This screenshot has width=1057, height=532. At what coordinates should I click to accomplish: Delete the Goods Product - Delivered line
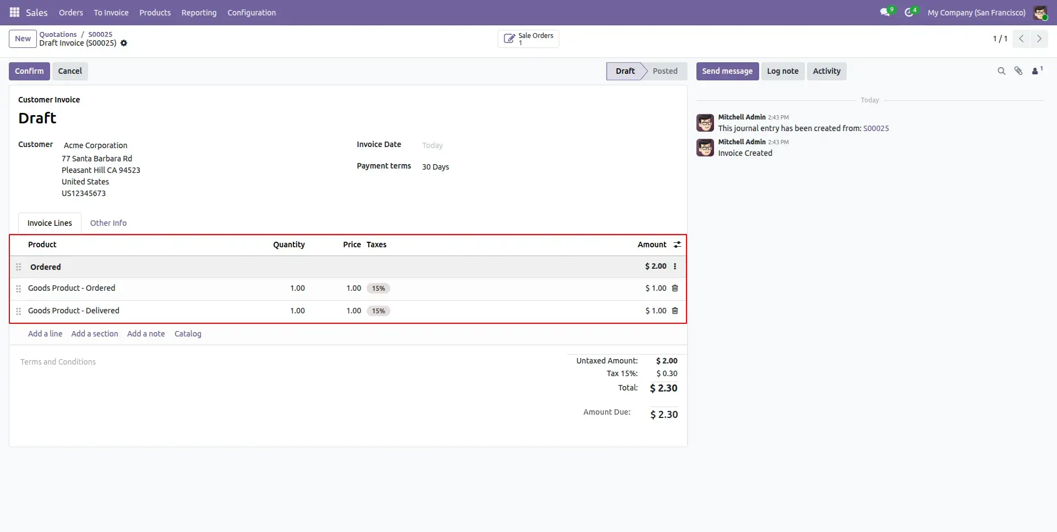coord(675,311)
